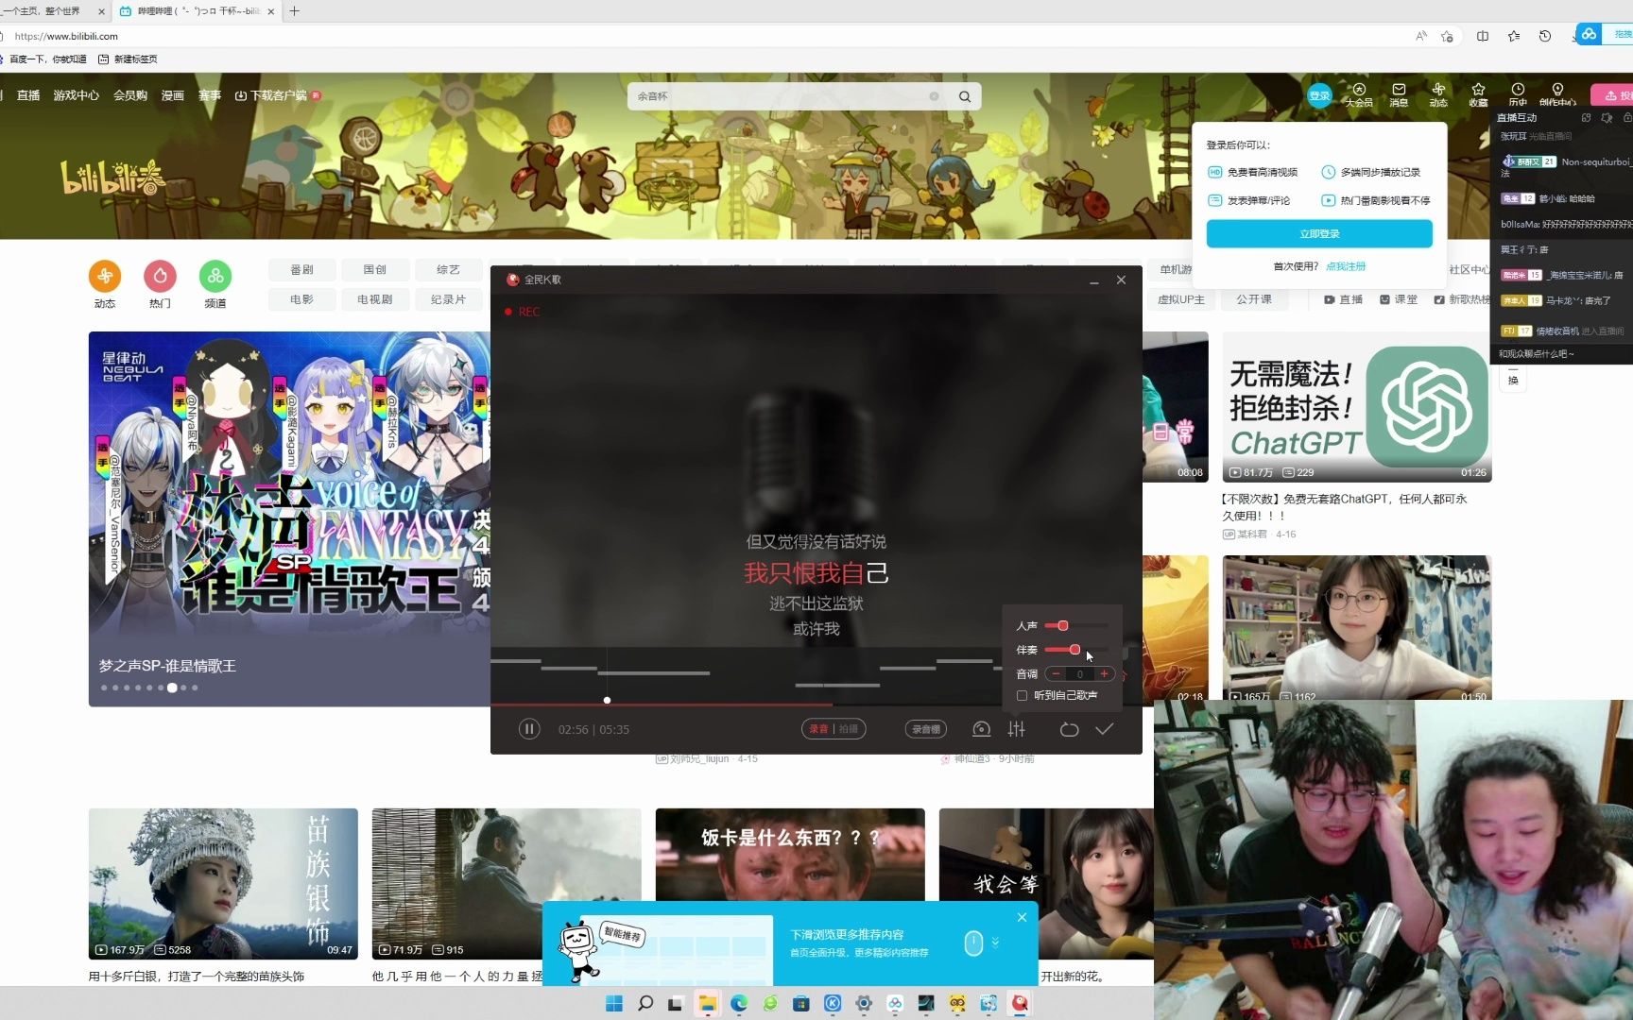Open the browser split screen icon
This screenshot has width=1633, height=1020.
[1483, 36]
